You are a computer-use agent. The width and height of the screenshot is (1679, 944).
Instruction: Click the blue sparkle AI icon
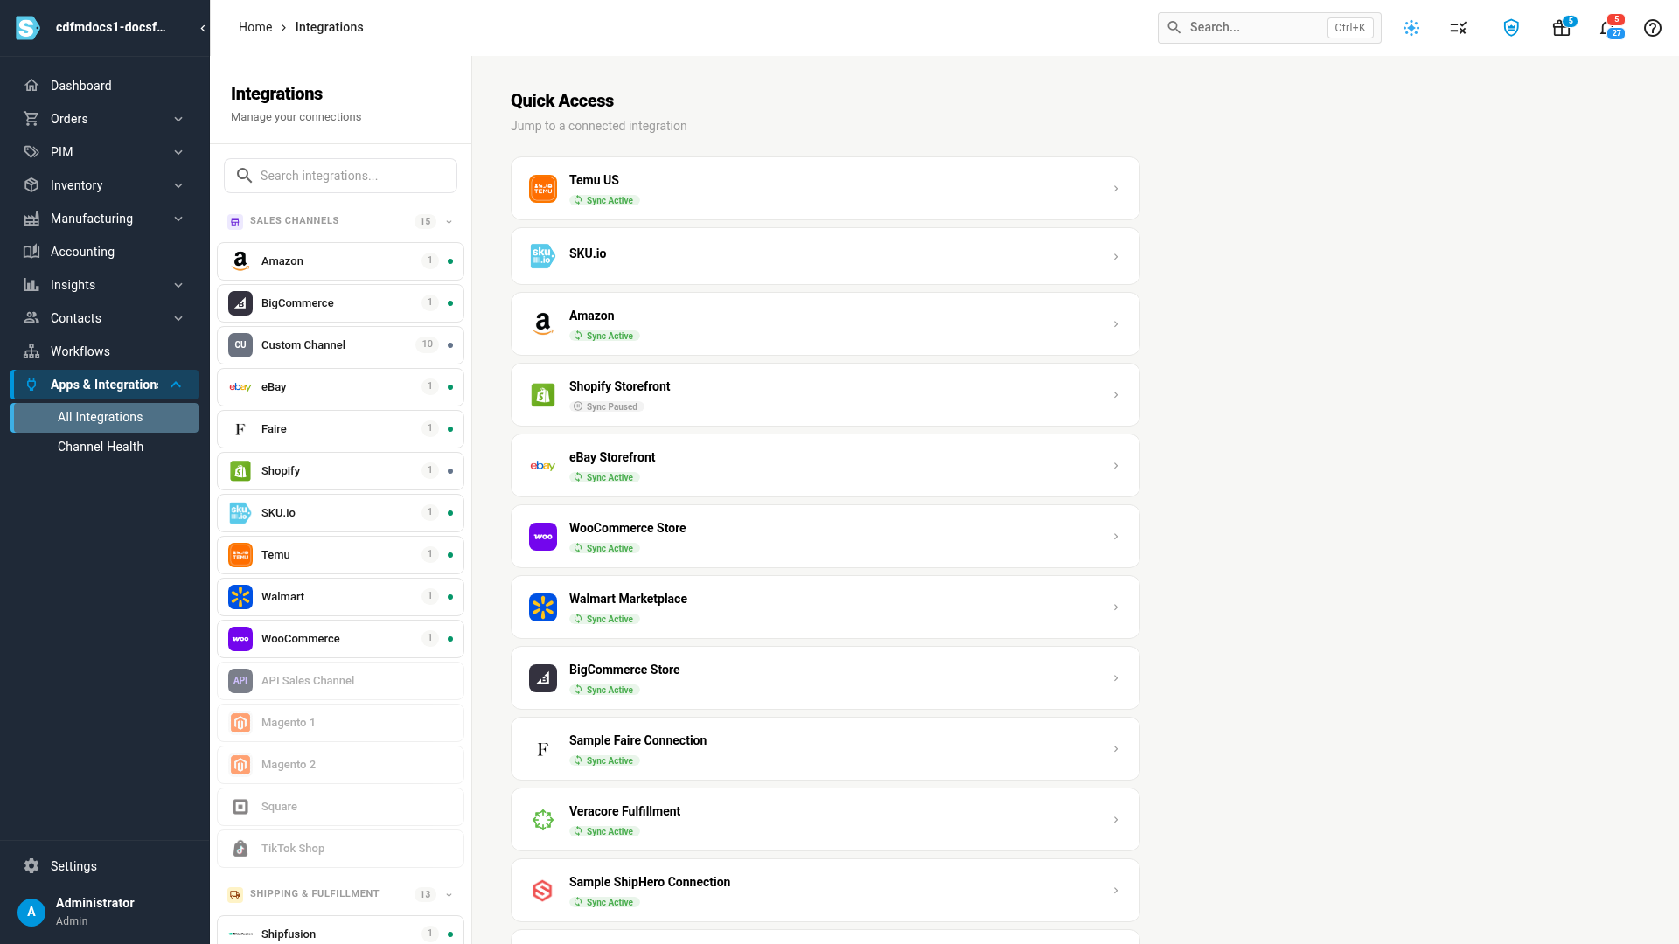1411,28
